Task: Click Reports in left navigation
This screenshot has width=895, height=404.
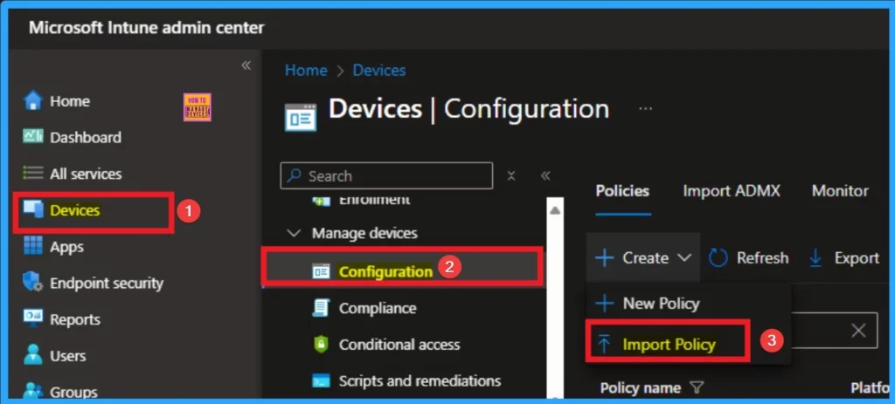Action: (75, 319)
